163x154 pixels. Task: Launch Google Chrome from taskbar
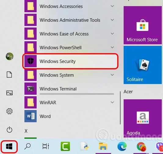(x=141, y=147)
